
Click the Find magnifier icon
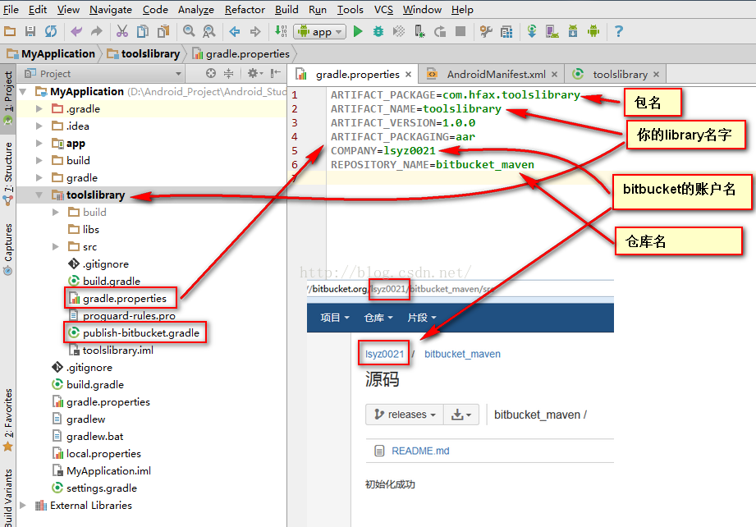point(189,32)
